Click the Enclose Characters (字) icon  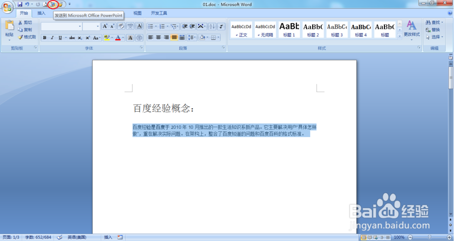click(x=139, y=38)
